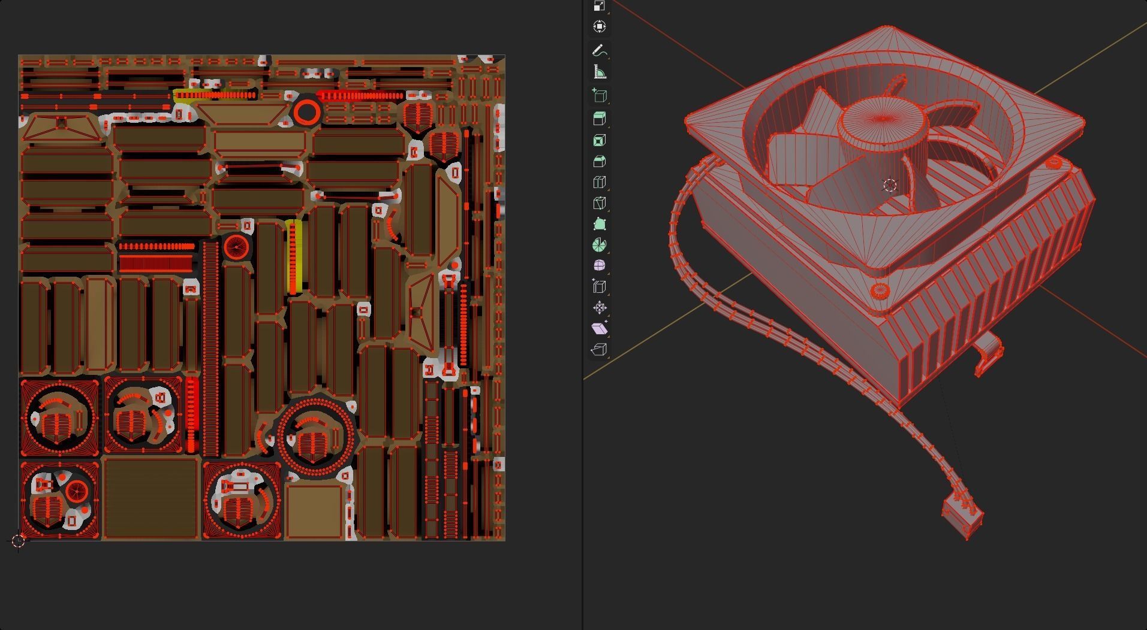Viewport: 1147px width, 630px height.
Task: Pick the Edge Slide tool
Action: coord(599,287)
